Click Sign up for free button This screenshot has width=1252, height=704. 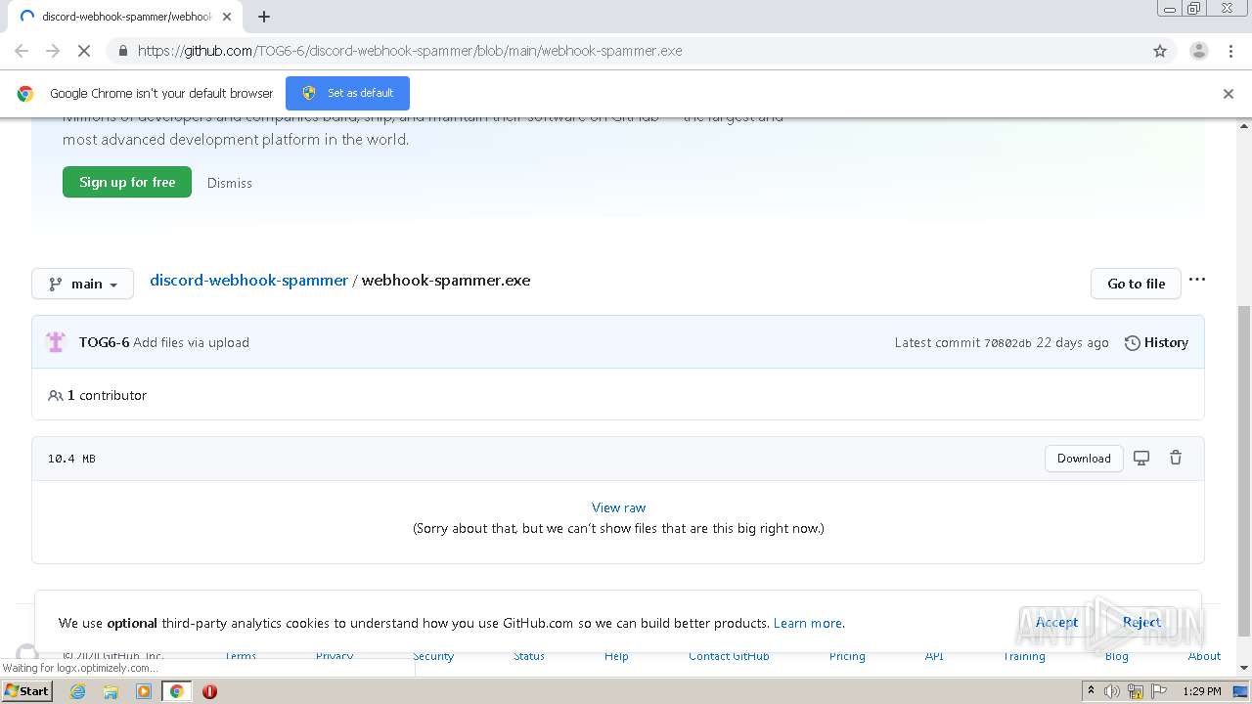[127, 182]
